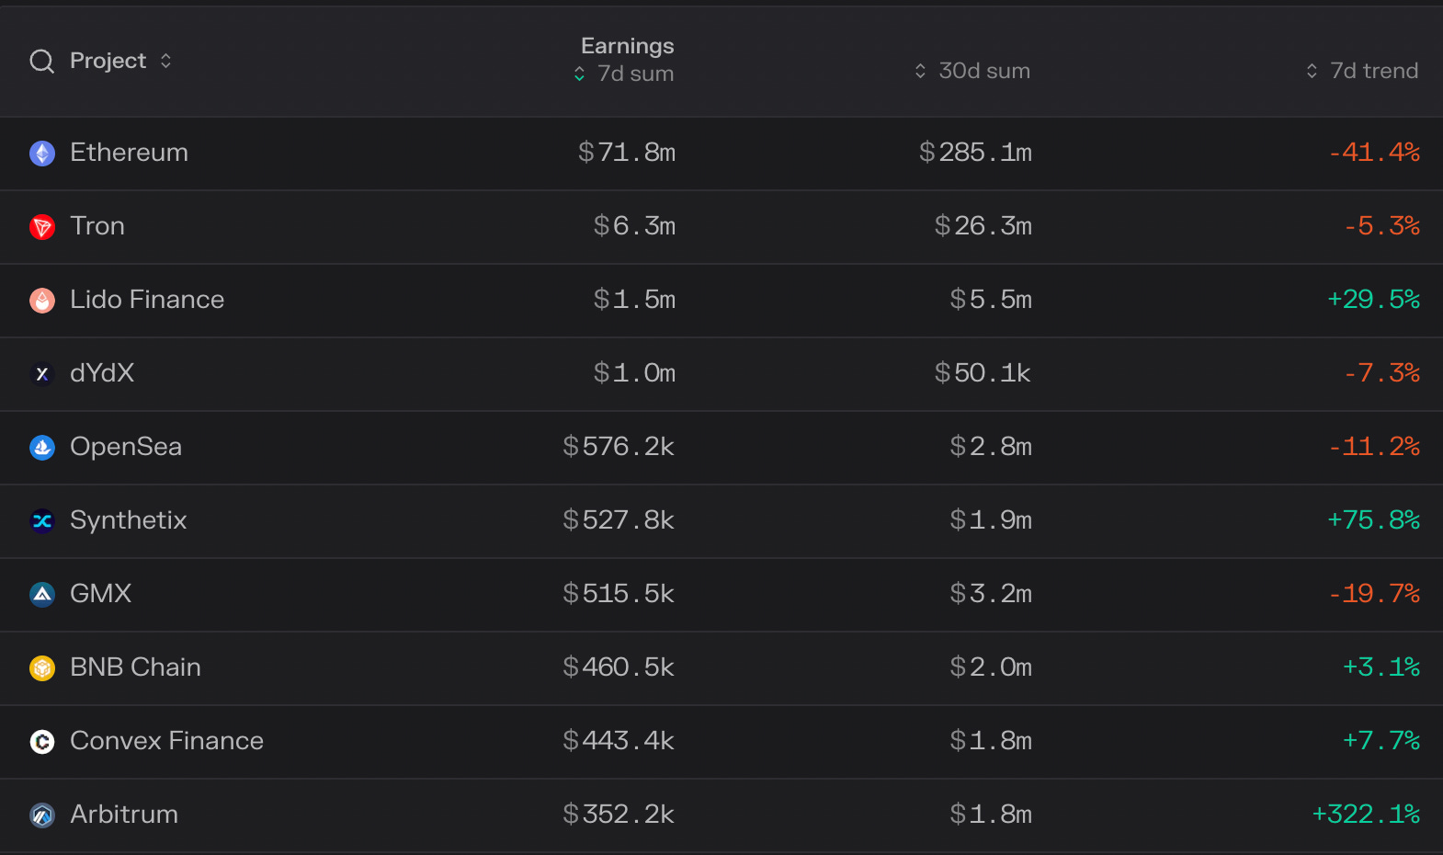Select Ethereum's -41.4% trend value
This screenshot has width=1443, height=855.
coord(1374,153)
